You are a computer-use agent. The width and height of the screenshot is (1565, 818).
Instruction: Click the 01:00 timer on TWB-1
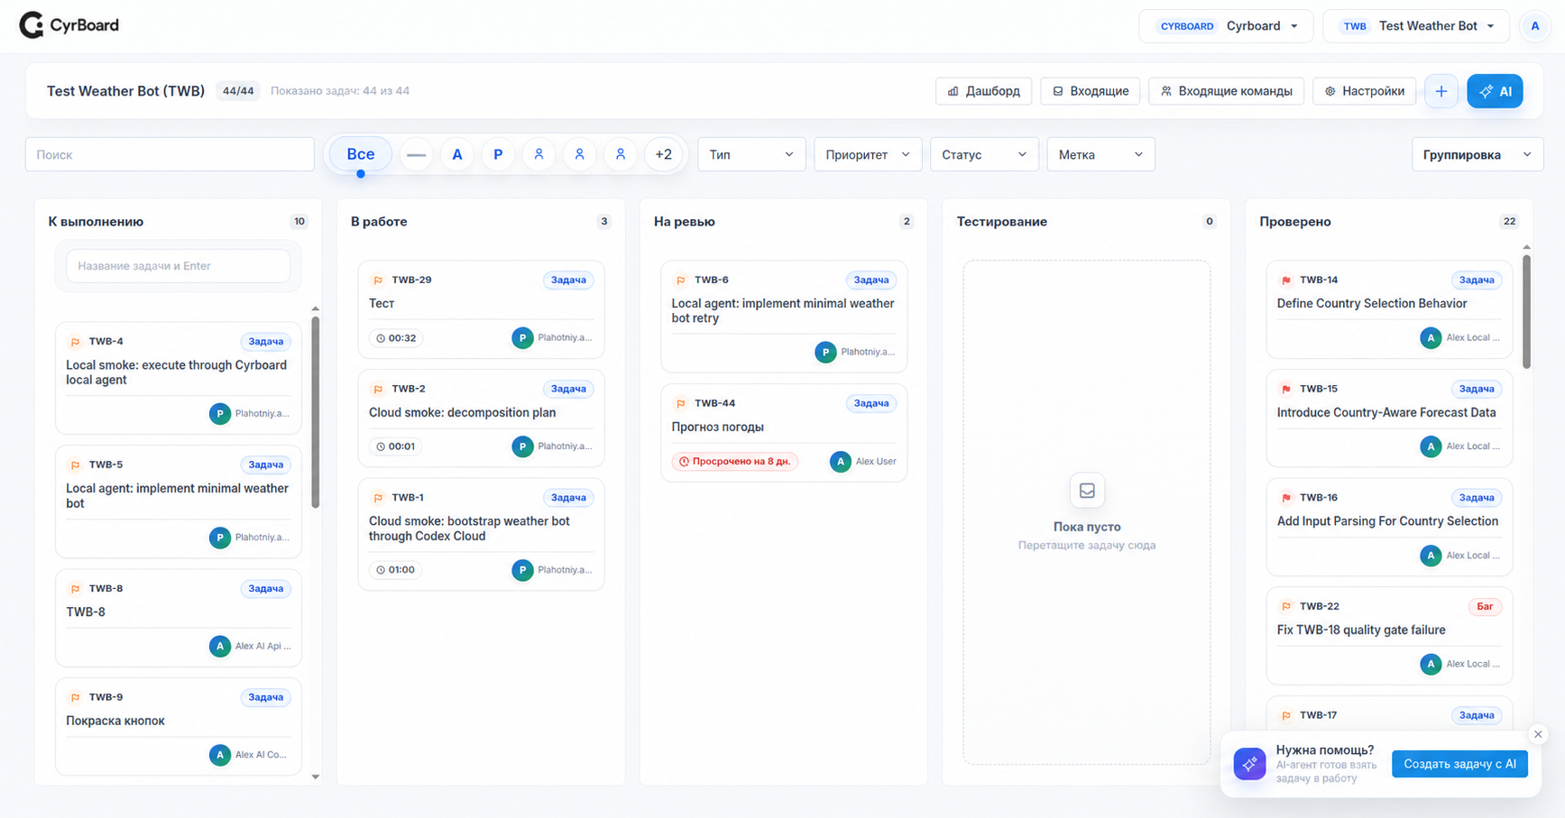click(396, 570)
